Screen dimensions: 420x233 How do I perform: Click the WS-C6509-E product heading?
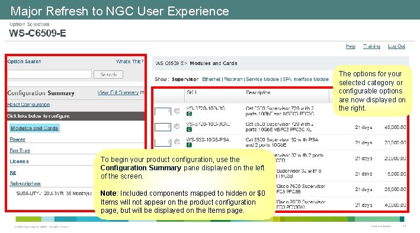coord(37,34)
